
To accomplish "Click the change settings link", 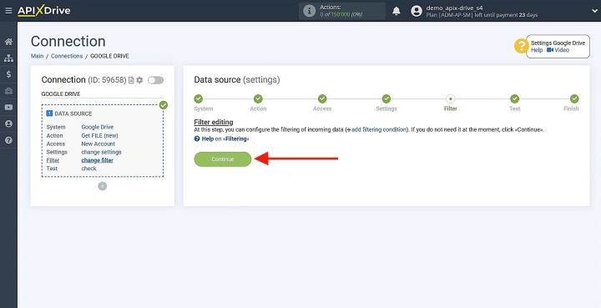I will point(101,152).
